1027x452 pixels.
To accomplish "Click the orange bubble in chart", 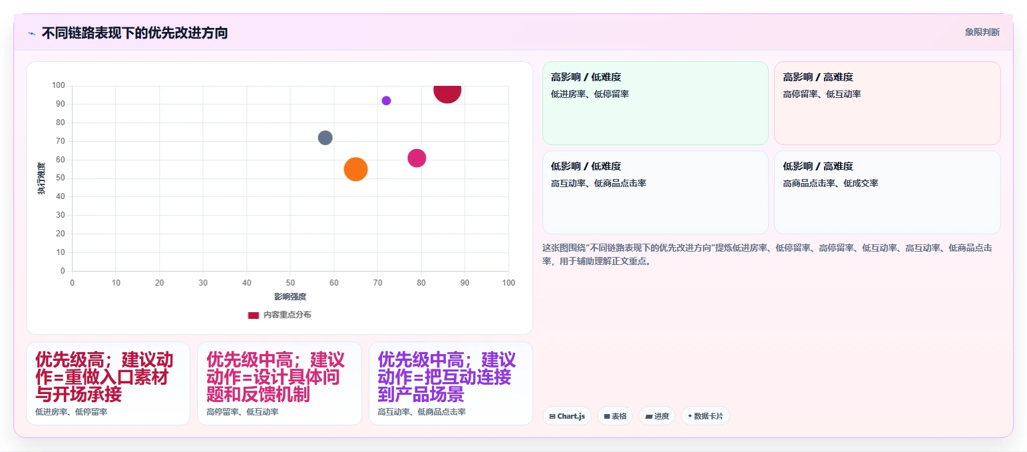I will [355, 169].
